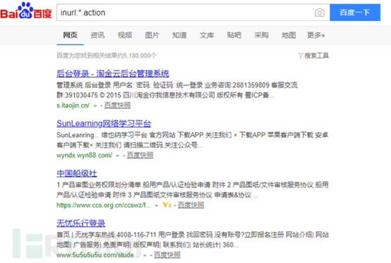Expand dropdown arrow after 5u5u5u5u.com URL
The width and height of the screenshot is (391, 263).
(145, 255)
